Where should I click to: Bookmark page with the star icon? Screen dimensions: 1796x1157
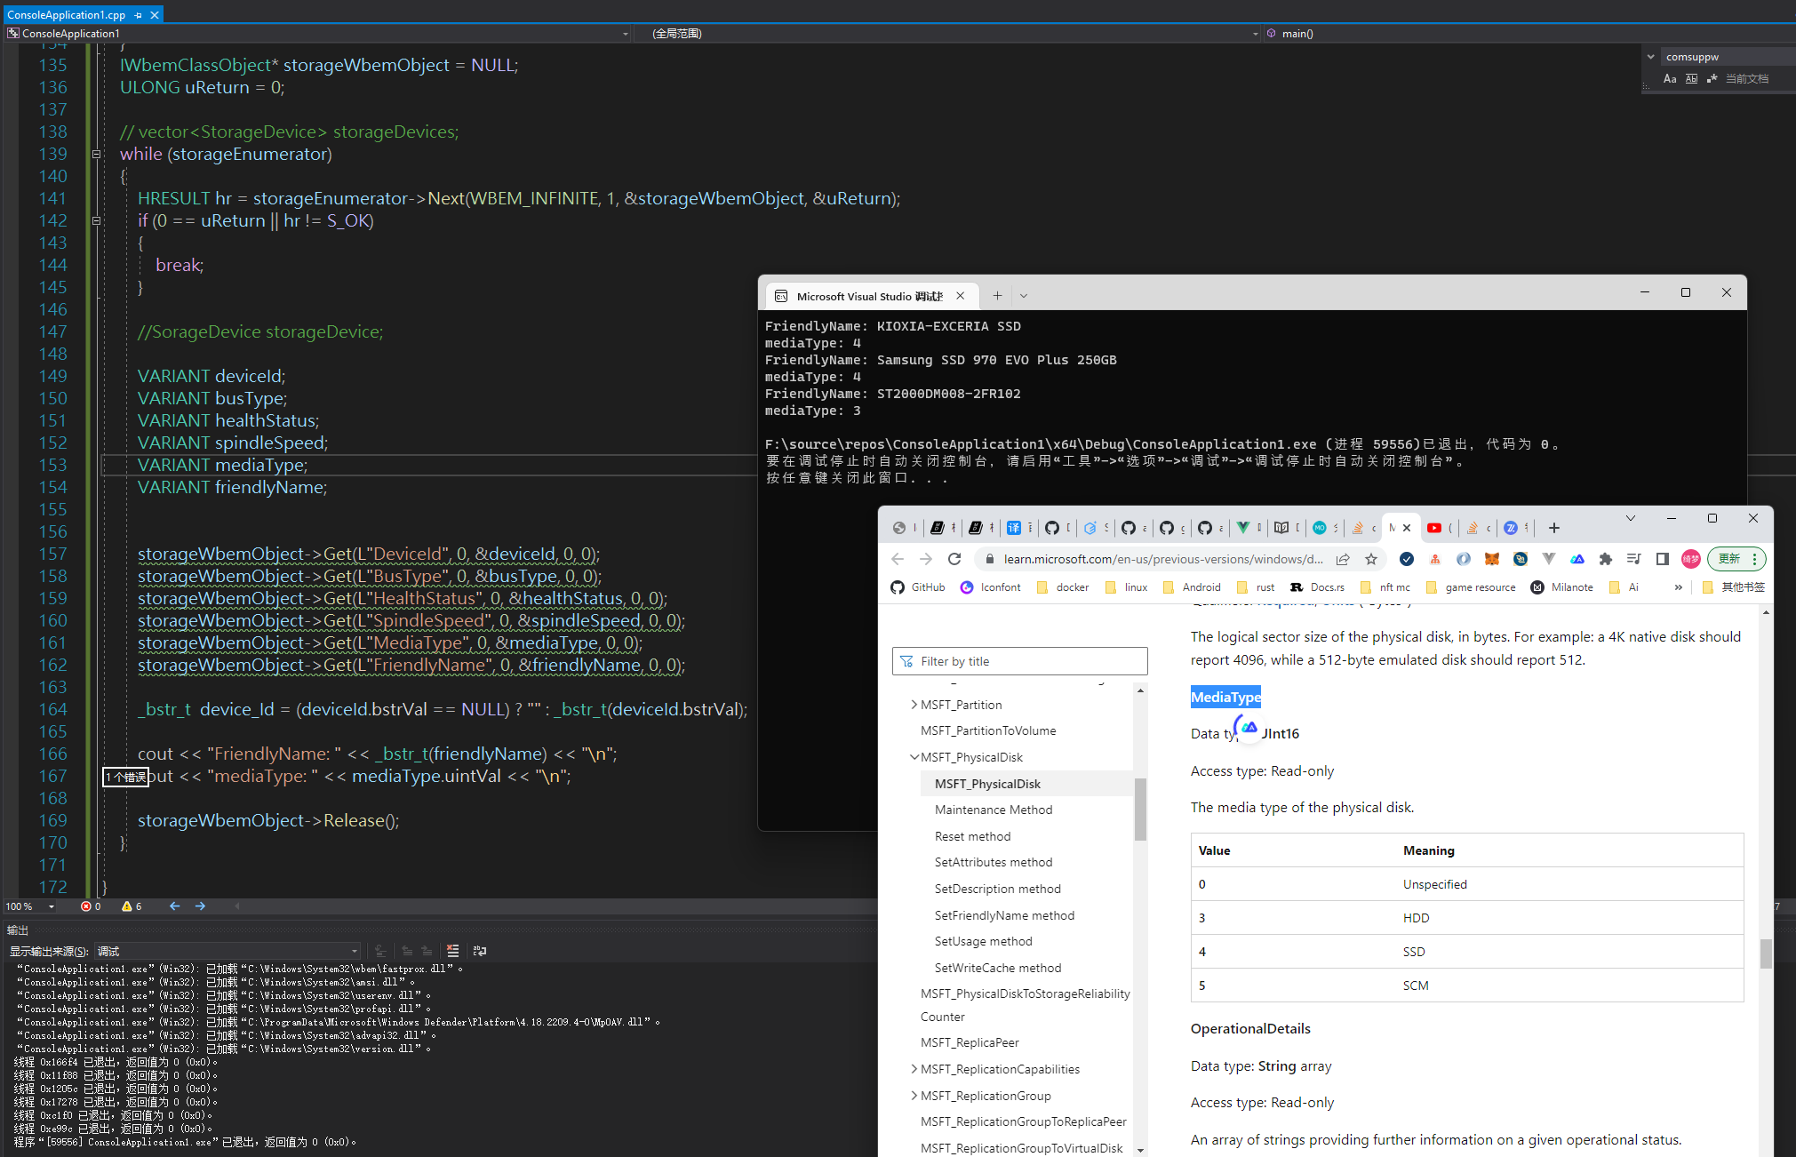click(x=1371, y=559)
